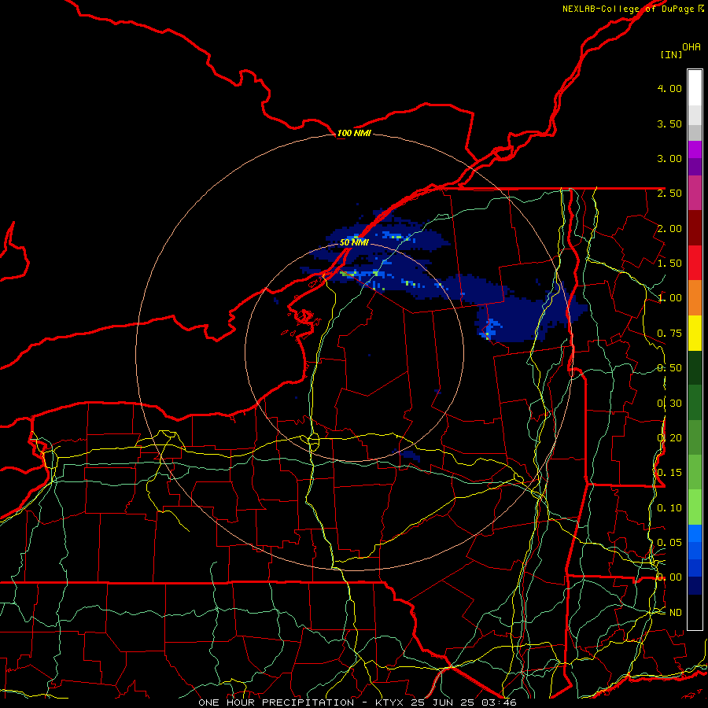
Task: Select the dark red legend color swatch
Action: coord(695,228)
